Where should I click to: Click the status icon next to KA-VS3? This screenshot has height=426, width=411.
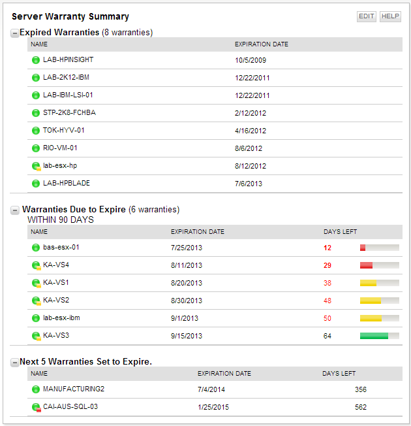tap(36, 336)
